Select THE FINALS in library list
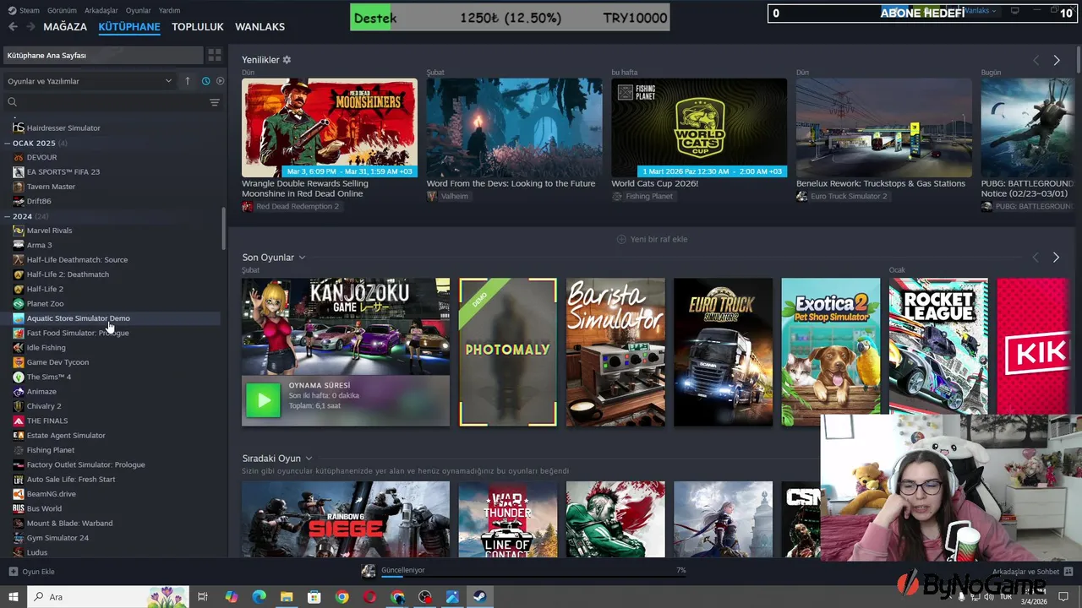1082x608 pixels. [47, 421]
